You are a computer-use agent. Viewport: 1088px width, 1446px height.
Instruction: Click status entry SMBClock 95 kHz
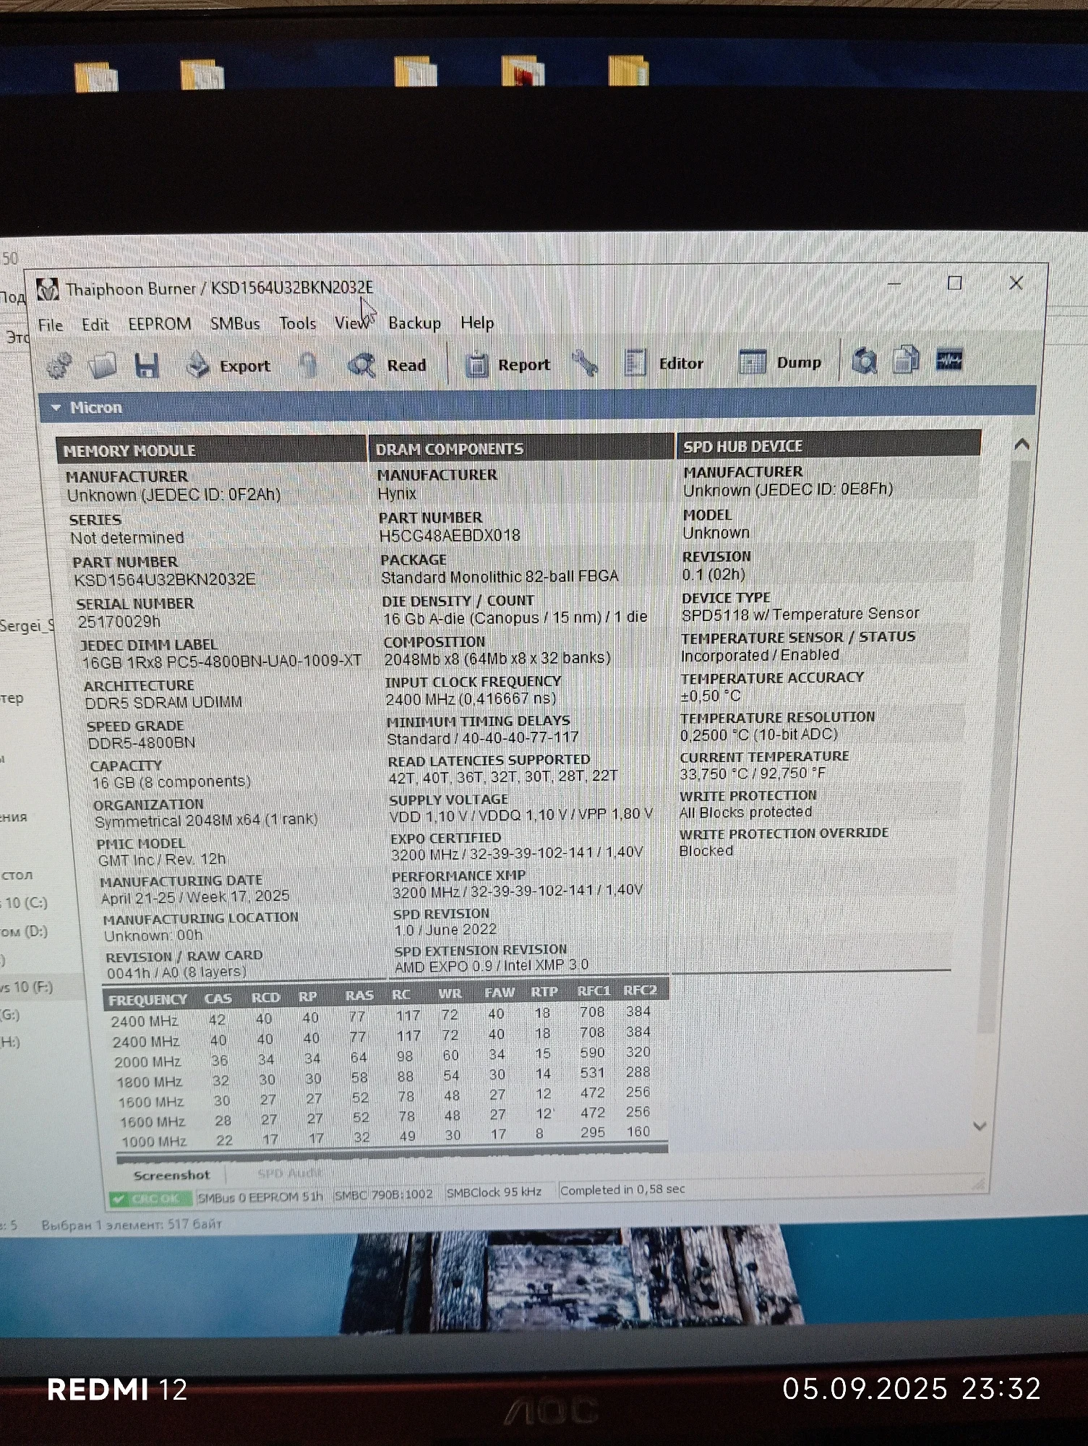click(x=494, y=1192)
